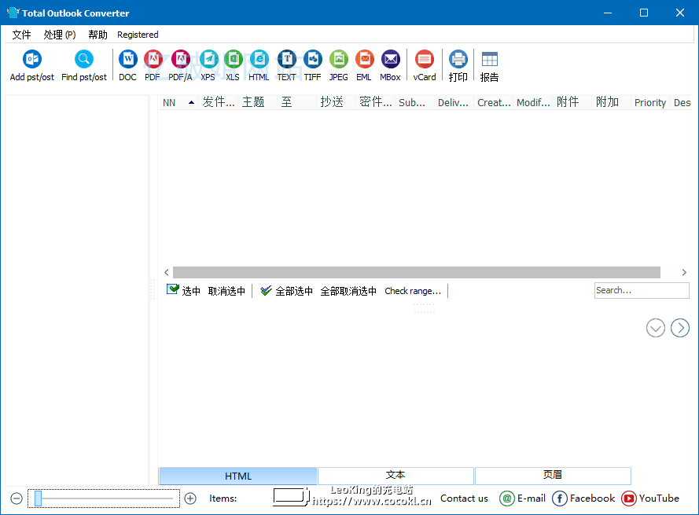
Task: Click 全部取消选中 to uncheck all
Action: [348, 291]
